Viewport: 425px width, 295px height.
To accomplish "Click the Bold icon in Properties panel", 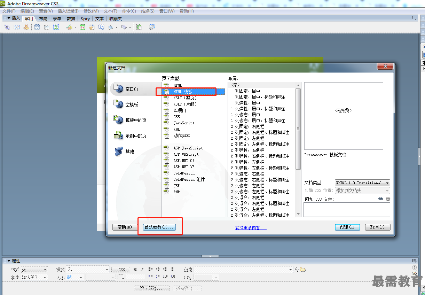I will point(135,270).
